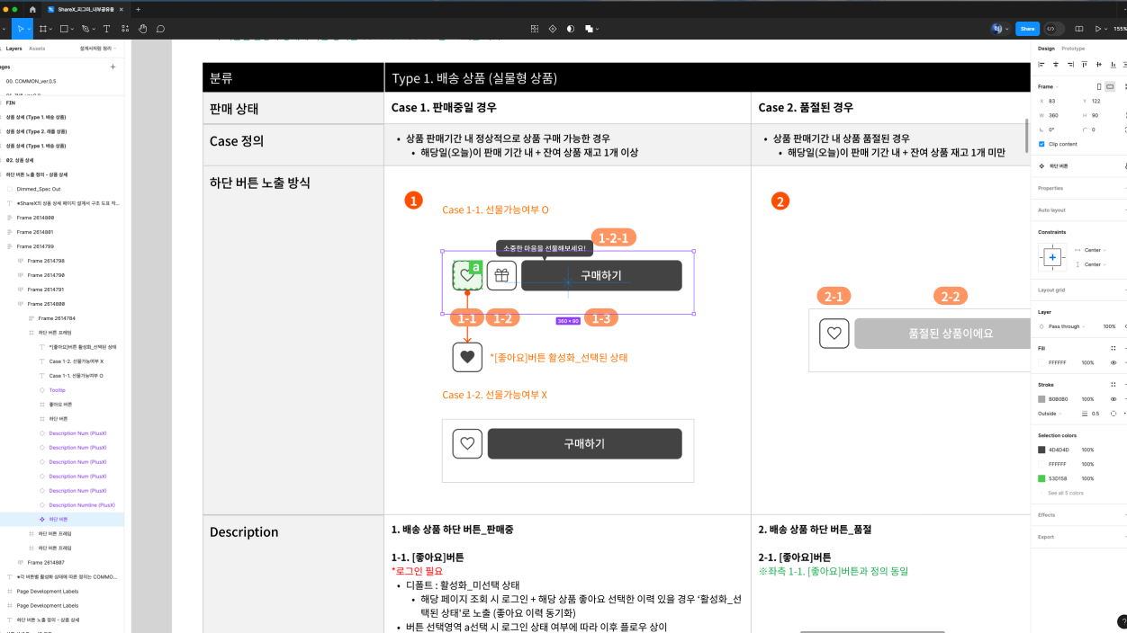Open the Help question mark button
This screenshot has width=1127, height=633.
[x=1122, y=621]
